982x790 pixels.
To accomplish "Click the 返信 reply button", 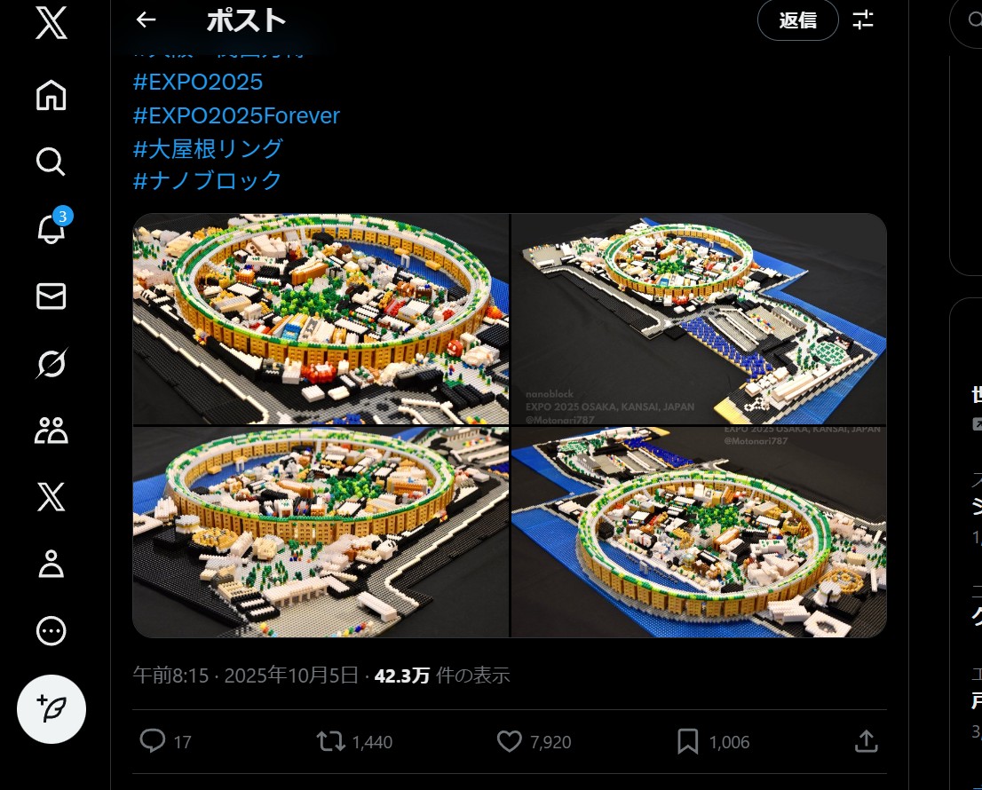I will [x=798, y=20].
